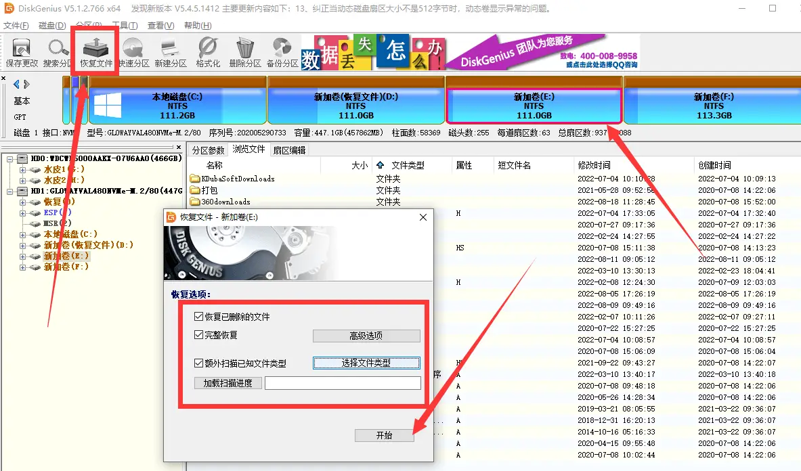The image size is (801, 471).
Task: Click the next disk gray arrow
Action: (x=26, y=84)
